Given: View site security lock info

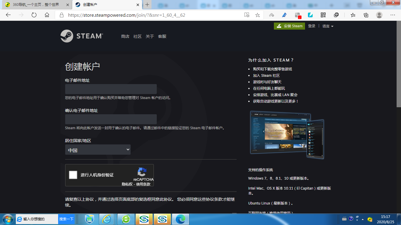Looking at the screenshot, I should click(x=61, y=15).
